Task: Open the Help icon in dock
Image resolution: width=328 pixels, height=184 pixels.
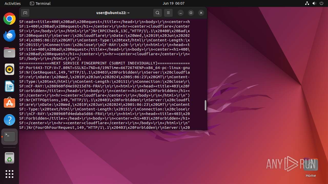Action: [9, 120]
